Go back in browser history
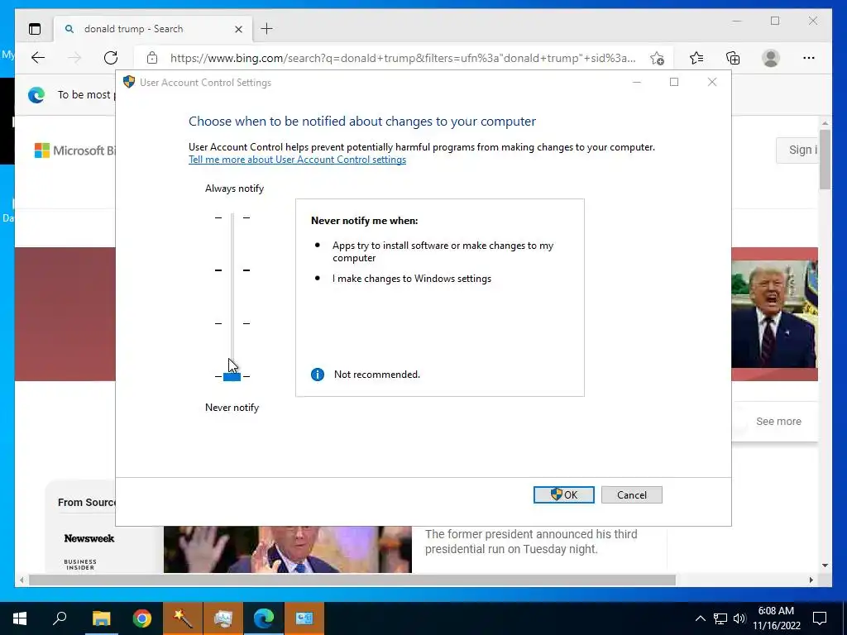 tap(38, 58)
